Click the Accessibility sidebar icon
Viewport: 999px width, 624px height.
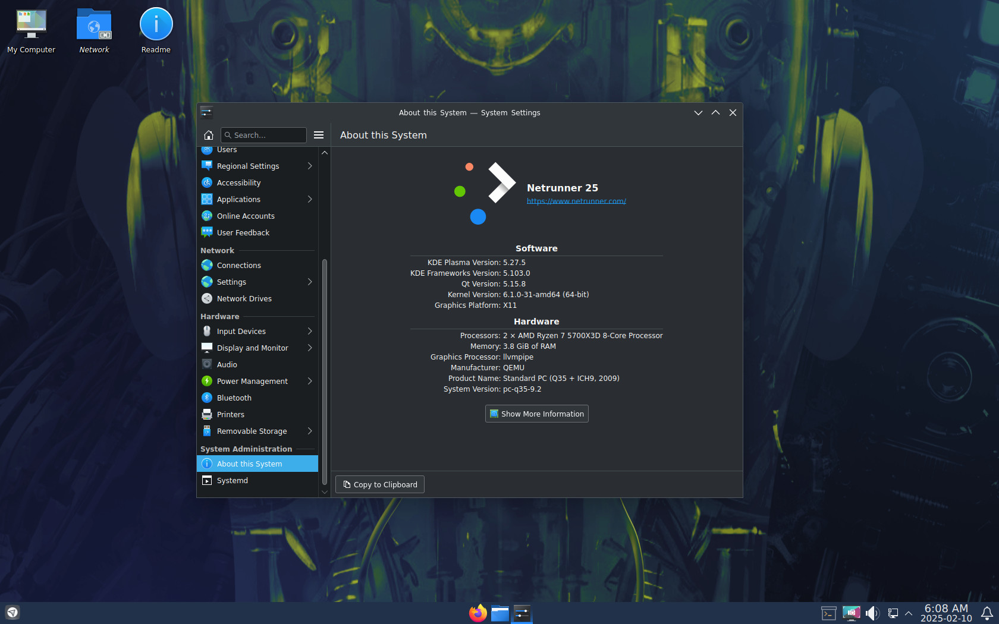(207, 182)
